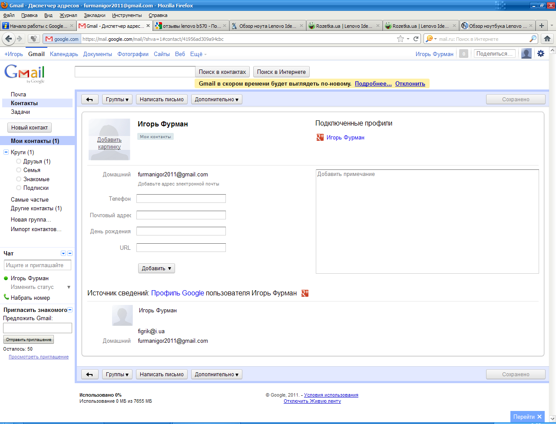Click the back arrow button left of Группы above the card
The width and height of the screenshot is (556, 424).
90,99
